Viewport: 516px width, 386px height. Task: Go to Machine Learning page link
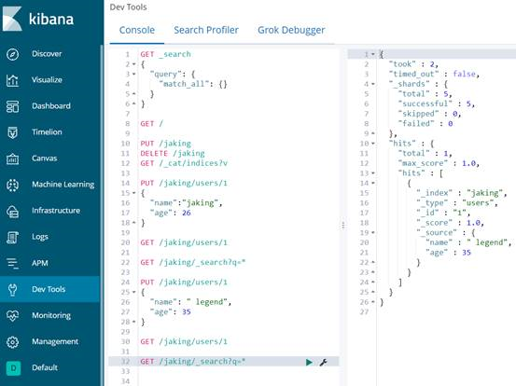(x=63, y=185)
